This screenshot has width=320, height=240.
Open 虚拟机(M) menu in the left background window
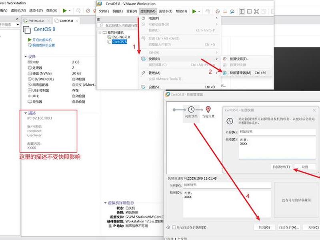pyautogui.click(x=18, y=10)
